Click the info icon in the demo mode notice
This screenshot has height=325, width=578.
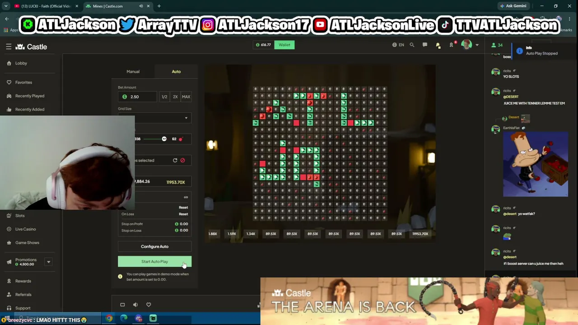coord(120,276)
